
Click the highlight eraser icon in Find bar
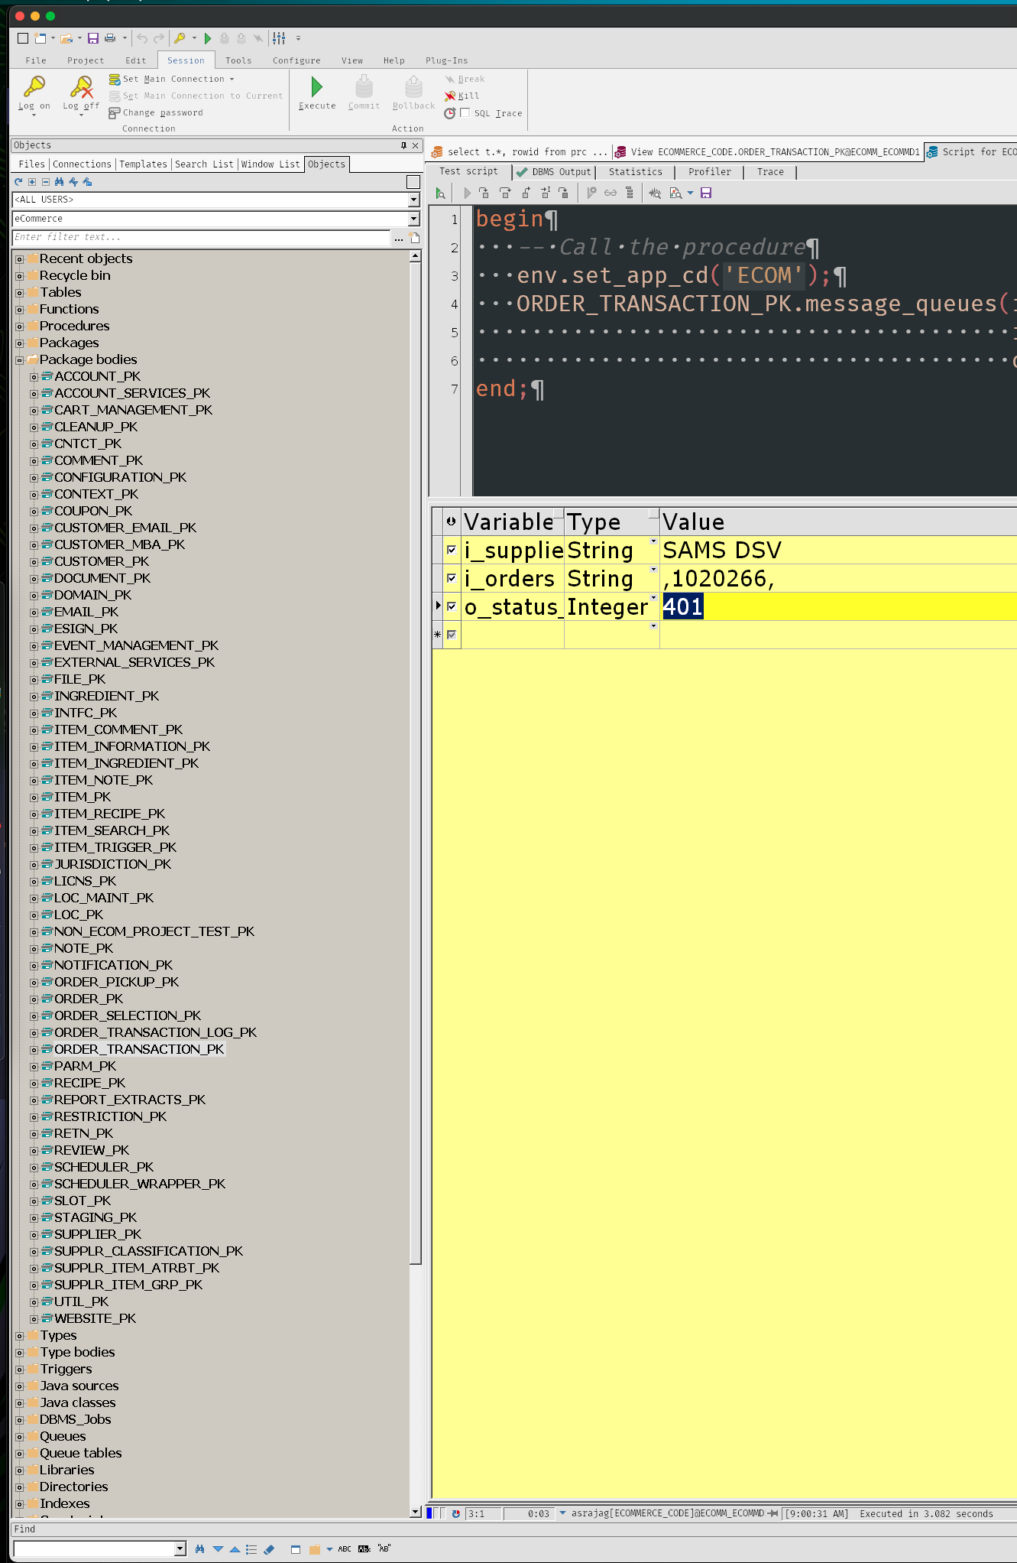pyautogui.click(x=269, y=1549)
